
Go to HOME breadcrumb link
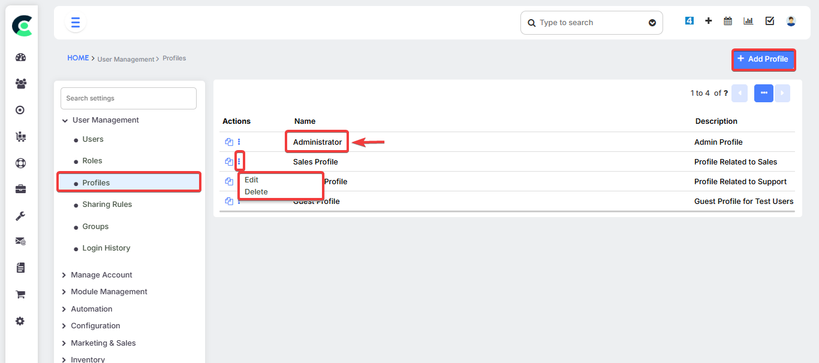pyautogui.click(x=78, y=58)
